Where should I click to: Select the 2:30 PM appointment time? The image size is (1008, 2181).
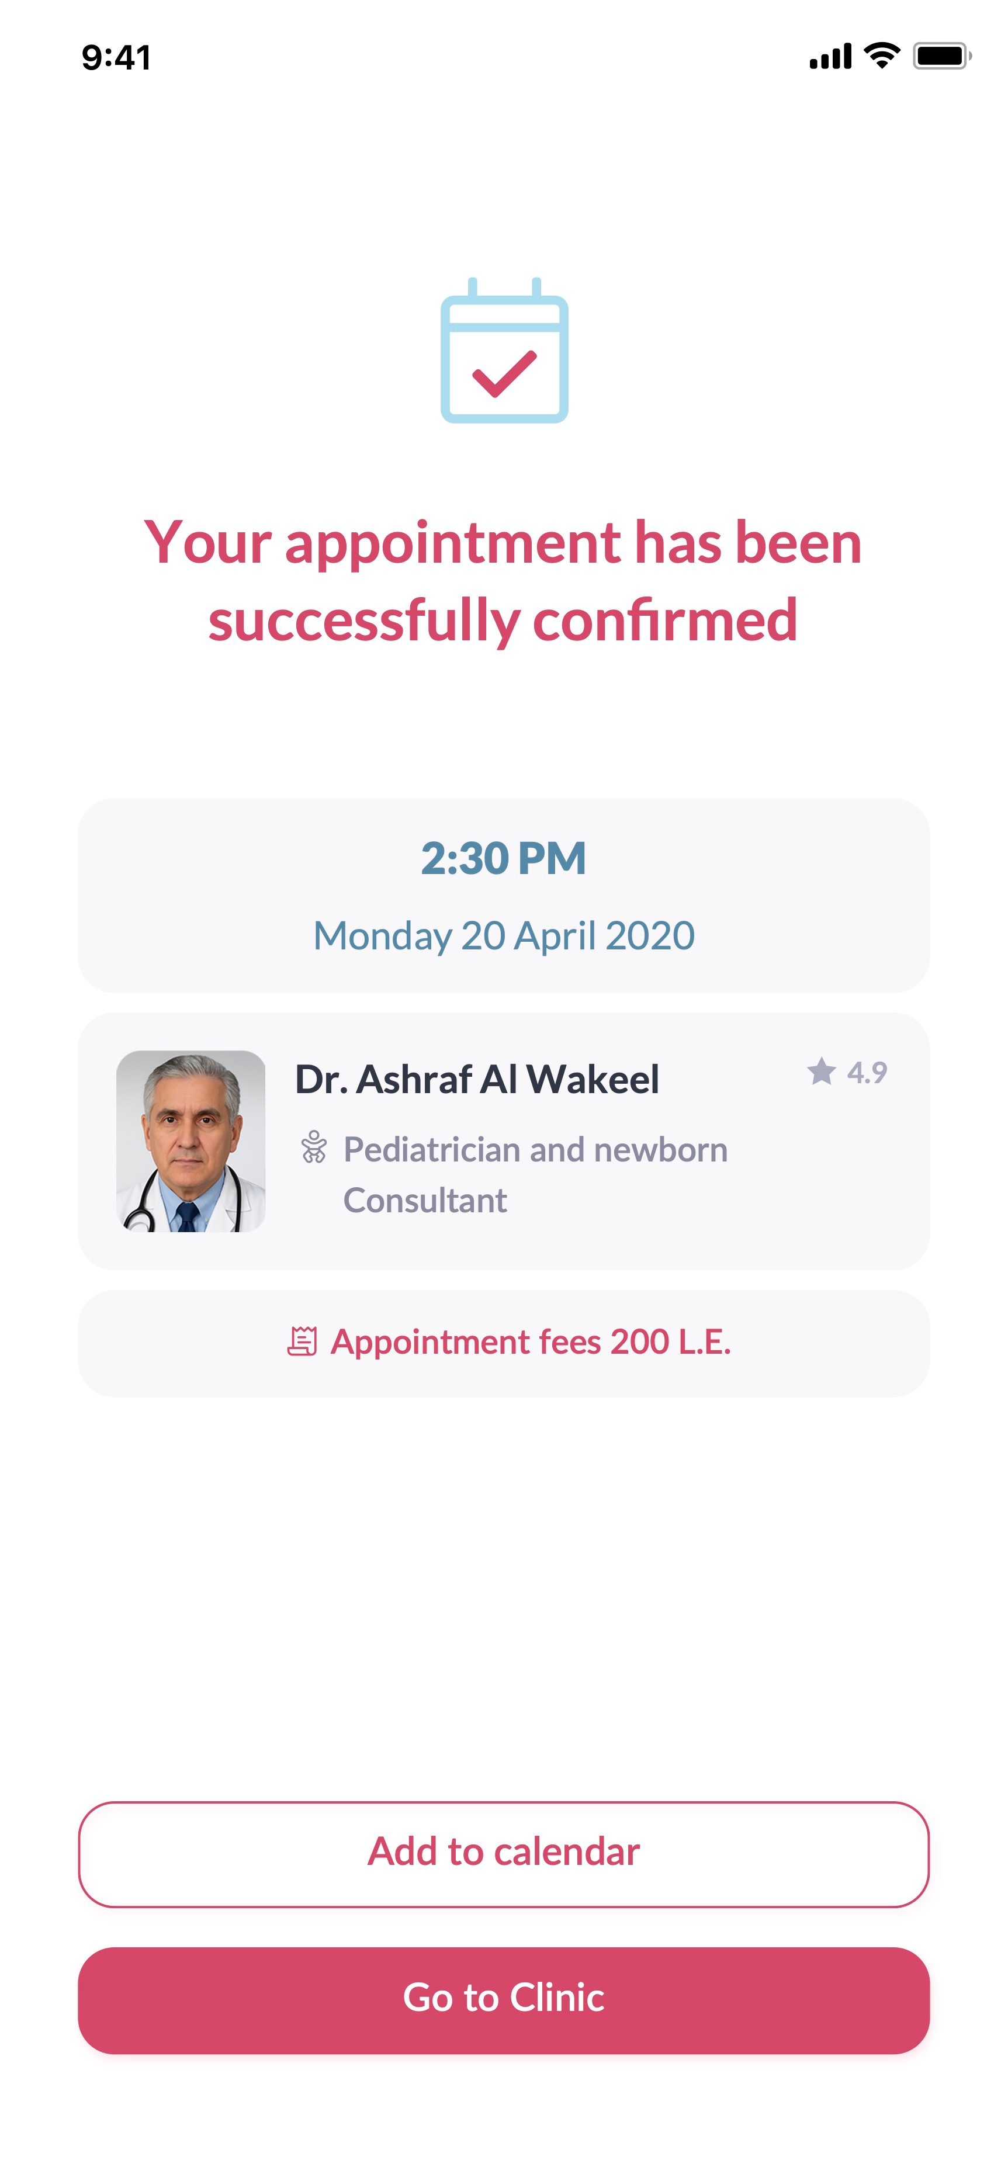(x=503, y=858)
